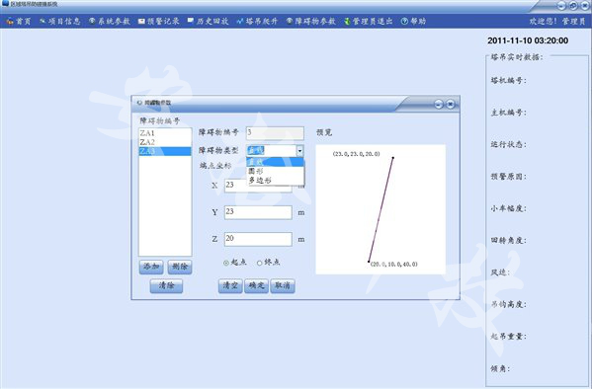The image size is (592, 389).
Task: Open the 项目信息 menu item
Action: click(x=60, y=22)
